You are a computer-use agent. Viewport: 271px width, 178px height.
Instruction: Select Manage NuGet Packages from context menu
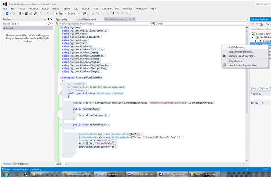(242, 56)
